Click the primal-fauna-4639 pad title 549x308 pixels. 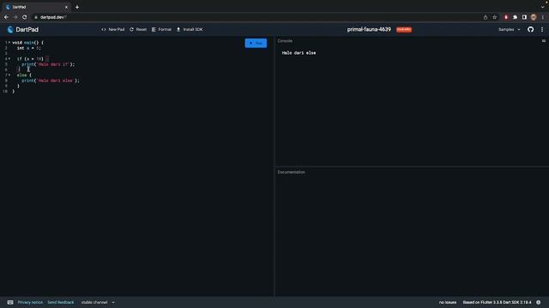click(369, 30)
